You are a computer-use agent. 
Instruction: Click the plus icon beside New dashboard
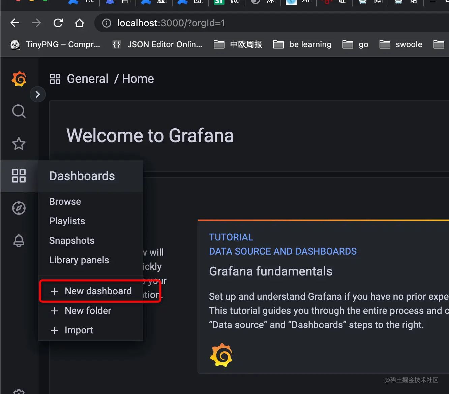tap(55, 291)
